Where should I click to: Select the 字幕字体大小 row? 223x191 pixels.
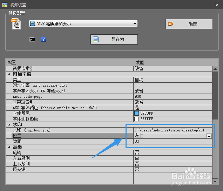pos(109,91)
